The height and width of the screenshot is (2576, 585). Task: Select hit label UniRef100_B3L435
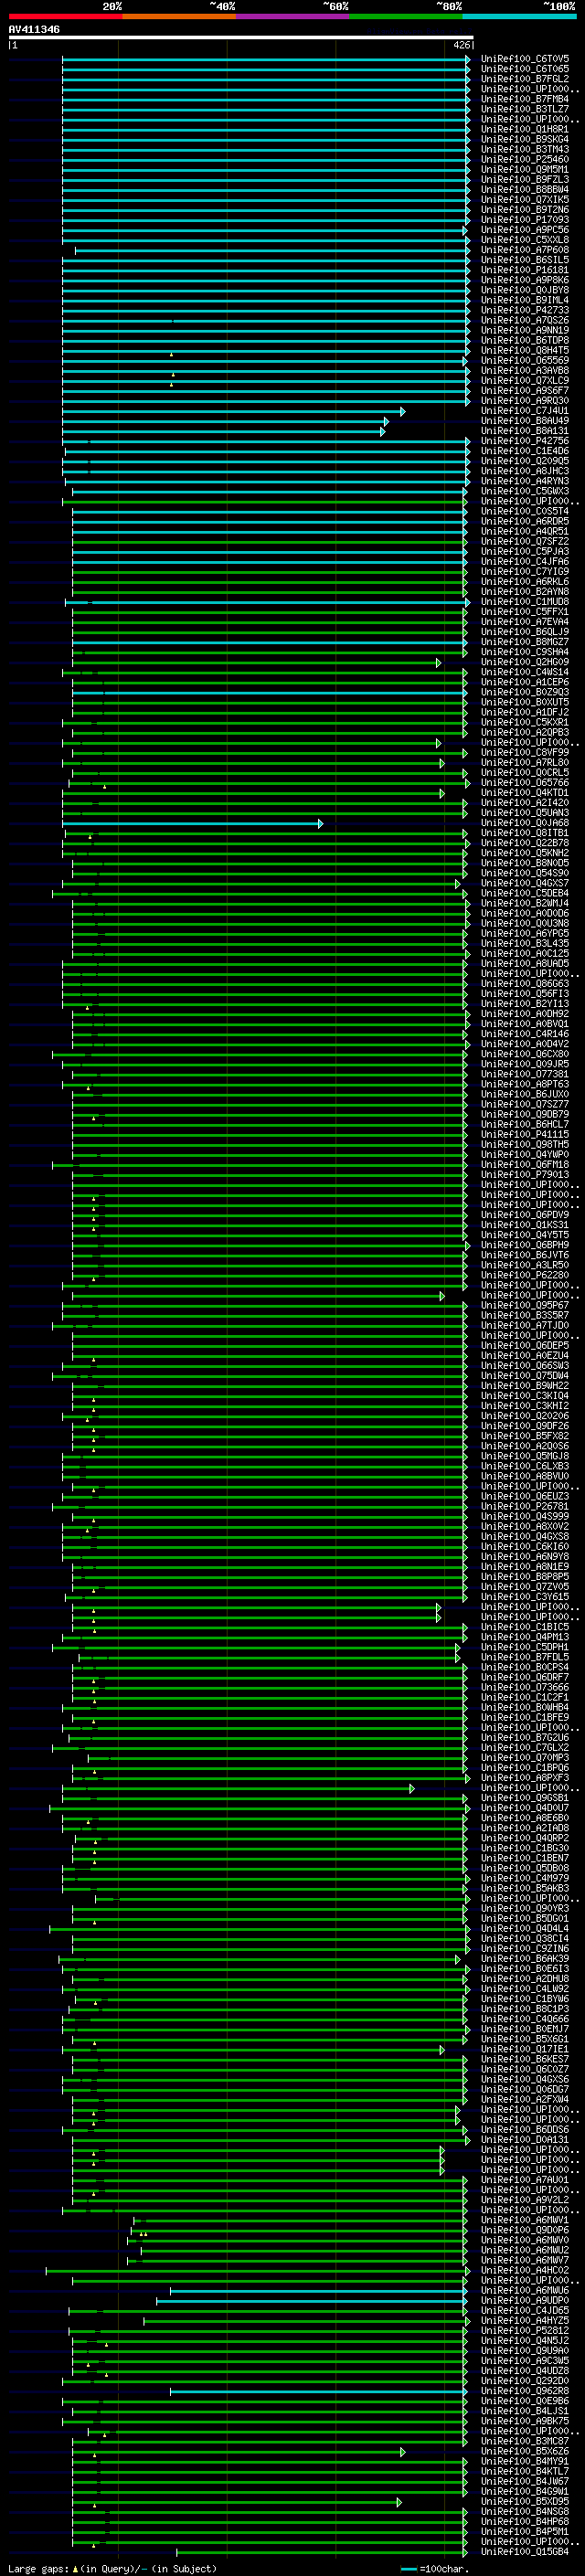coord(525,943)
